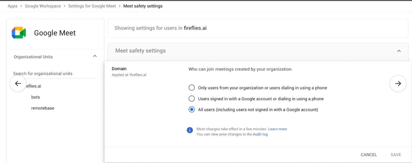Select the All users radio option
Screen dimensions: 412x163
click(x=192, y=110)
